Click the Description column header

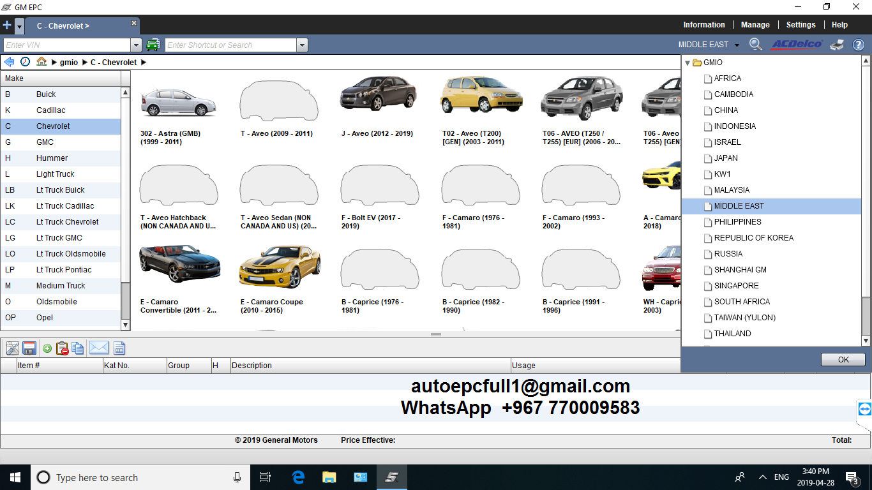point(370,366)
